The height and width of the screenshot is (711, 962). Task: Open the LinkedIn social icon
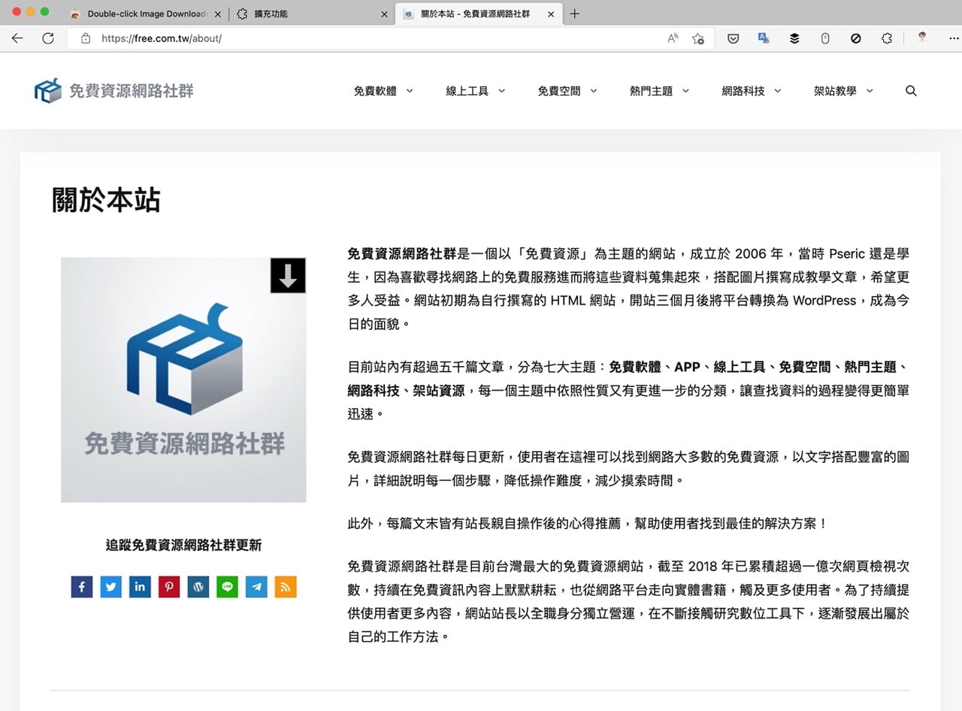(140, 587)
